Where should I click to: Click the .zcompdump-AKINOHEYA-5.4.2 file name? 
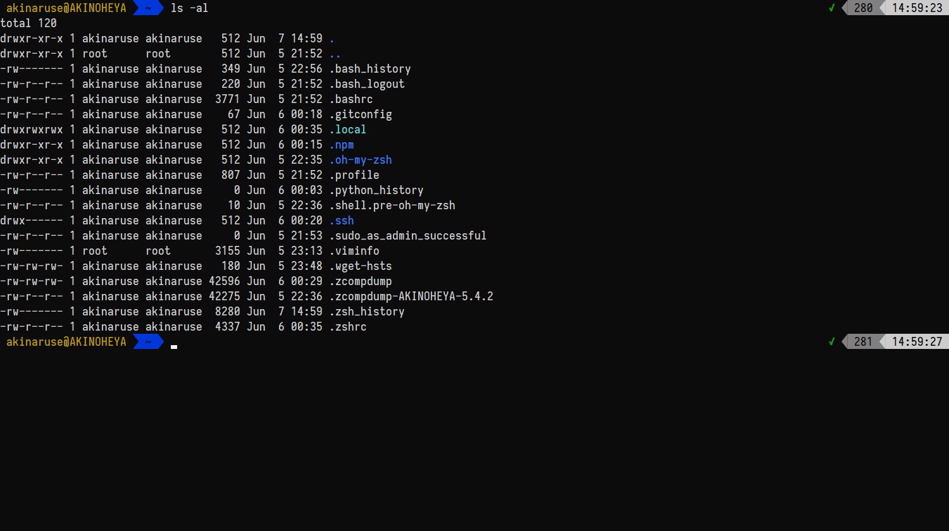click(x=411, y=296)
